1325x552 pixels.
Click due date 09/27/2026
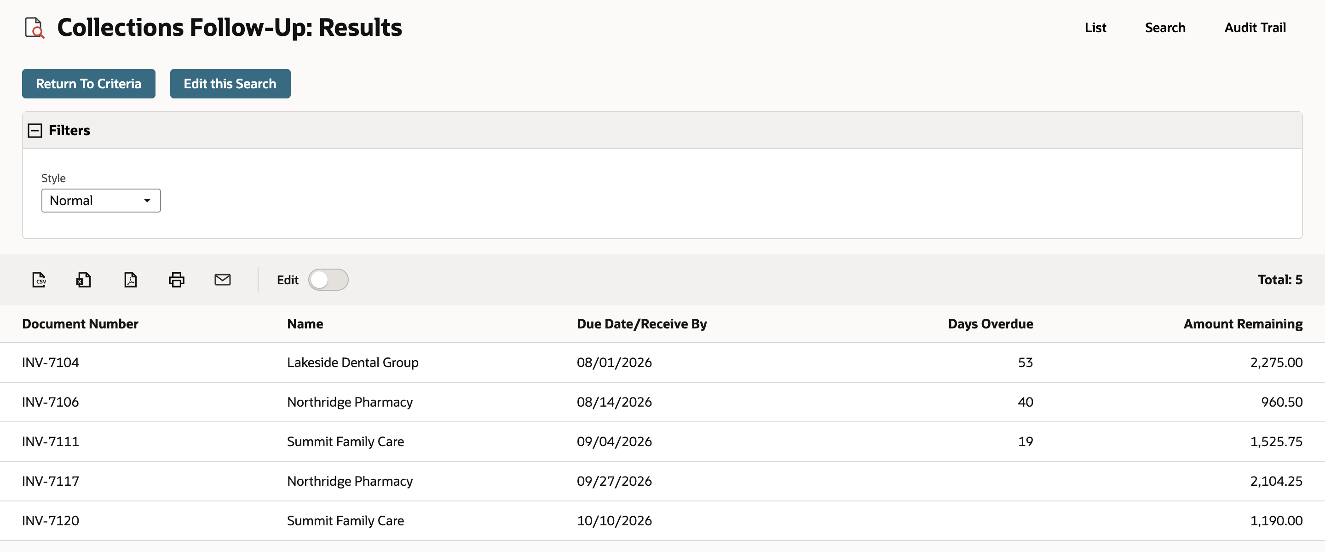pyautogui.click(x=614, y=481)
